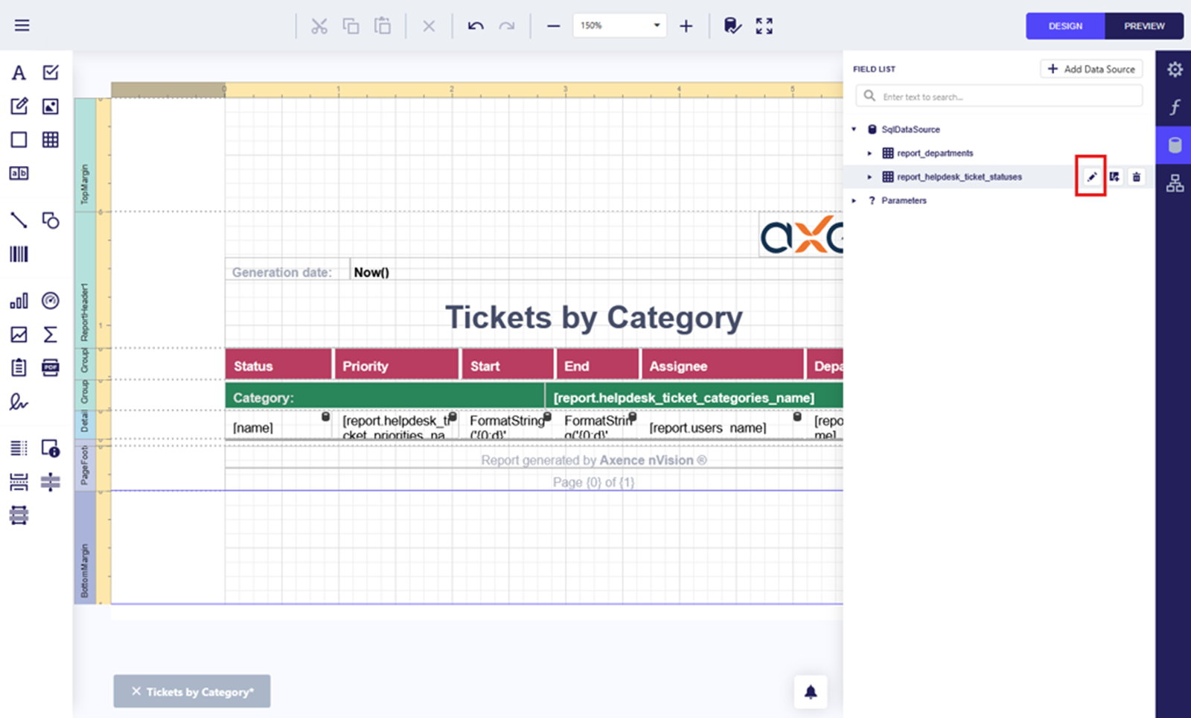Click the Undo button
The image size is (1191, 718).
(x=476, y=26)
